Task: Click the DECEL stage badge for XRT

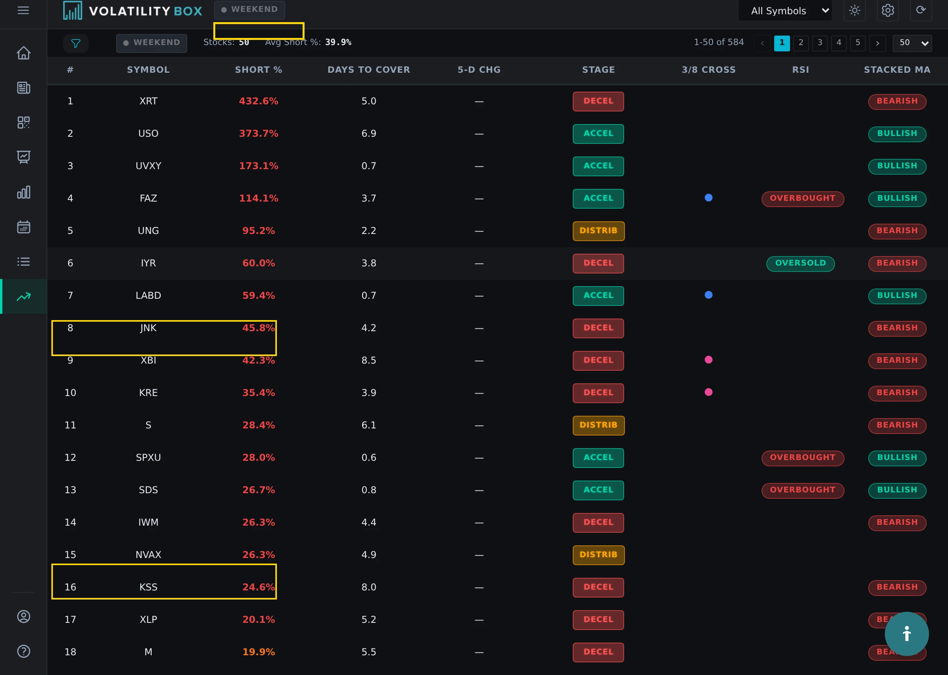Action: [x=599, y=101]
